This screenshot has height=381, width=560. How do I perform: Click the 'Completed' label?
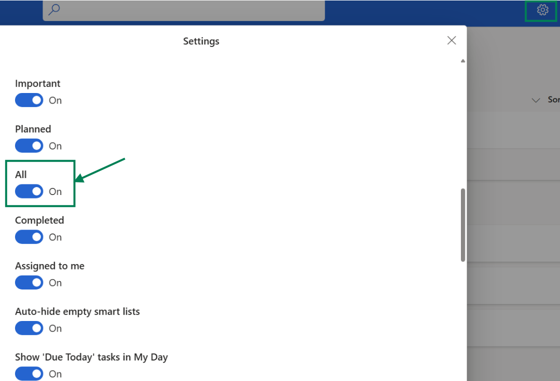[40, 220]
